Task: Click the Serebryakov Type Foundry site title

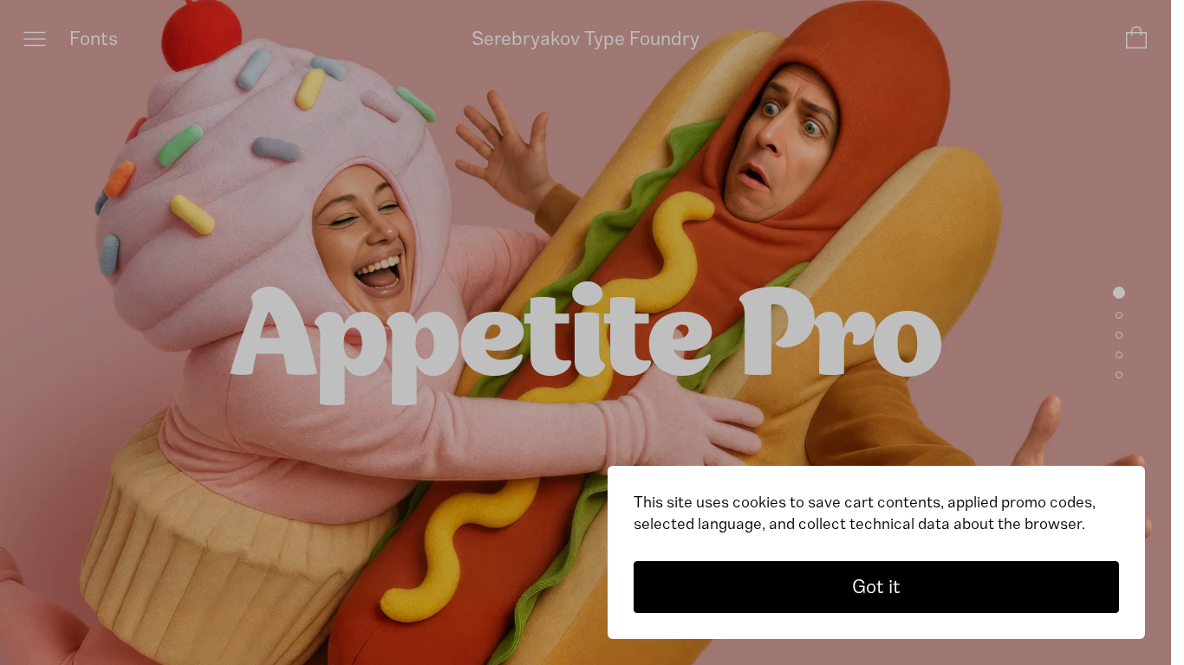Action: point(585,39)
